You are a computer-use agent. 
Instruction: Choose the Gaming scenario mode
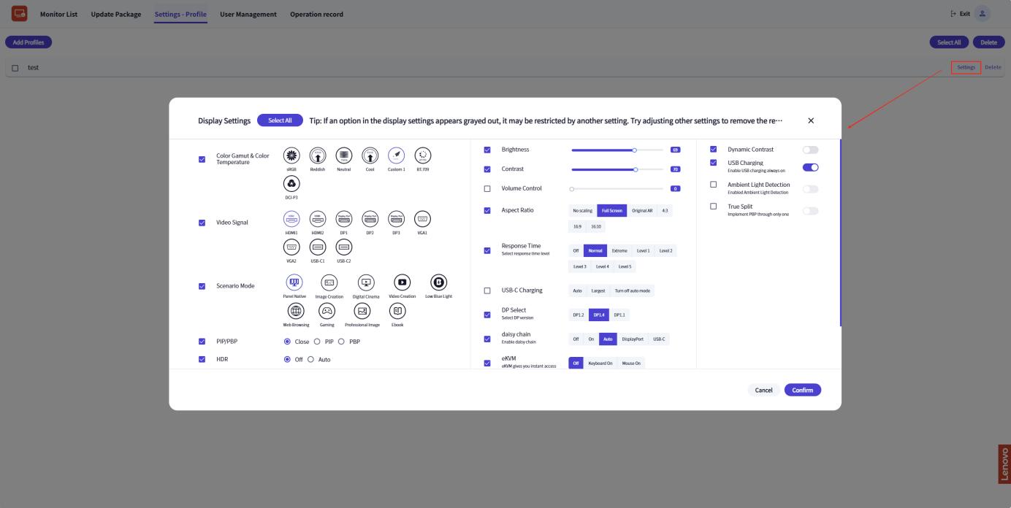pos(327,312)
